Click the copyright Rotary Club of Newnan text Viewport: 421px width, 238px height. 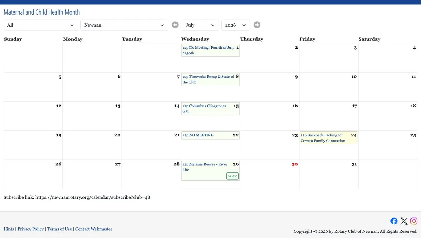355,231
